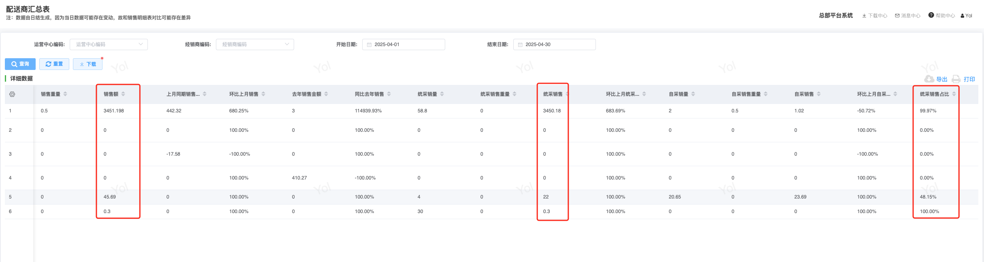The height and width of the screenshot is (262, 984).
Task: Open the 开始日期 date picker
Action: click(x=403, y=44)
